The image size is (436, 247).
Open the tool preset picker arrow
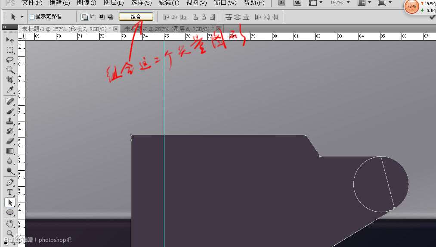pos(22,17)
